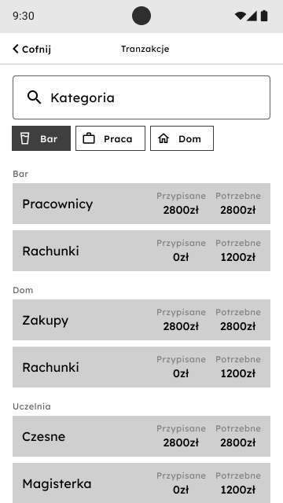
Task: Enable the Dom category filter
Action: click(182, 138)
